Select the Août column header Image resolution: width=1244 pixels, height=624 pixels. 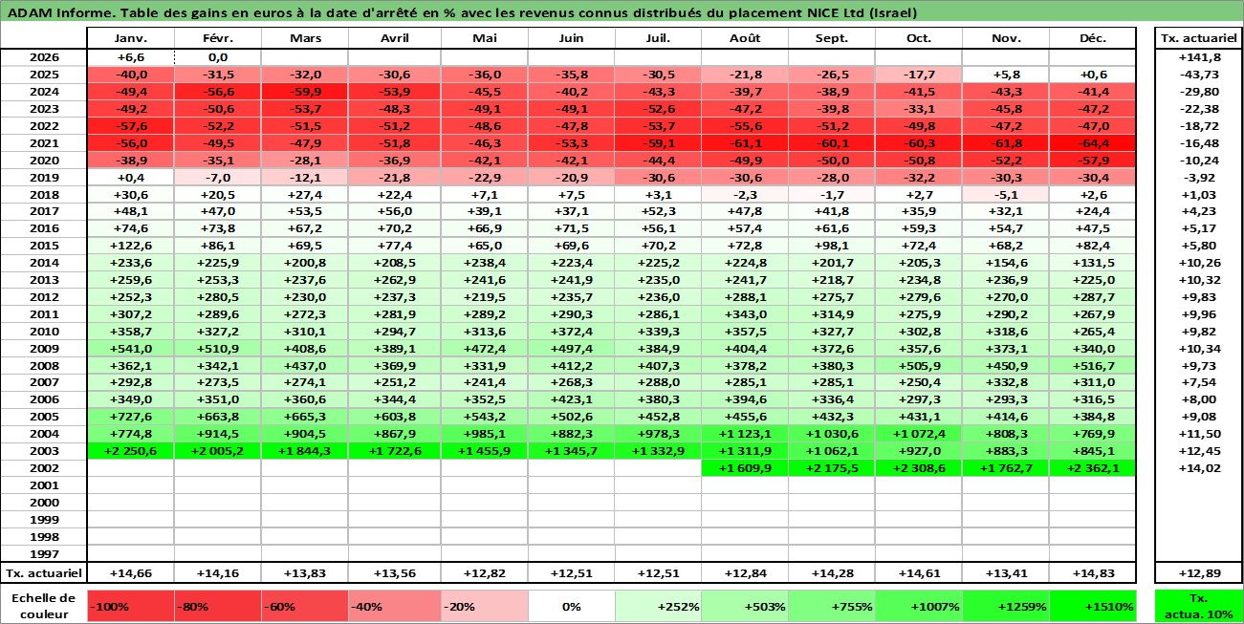(x=745, y=38)
